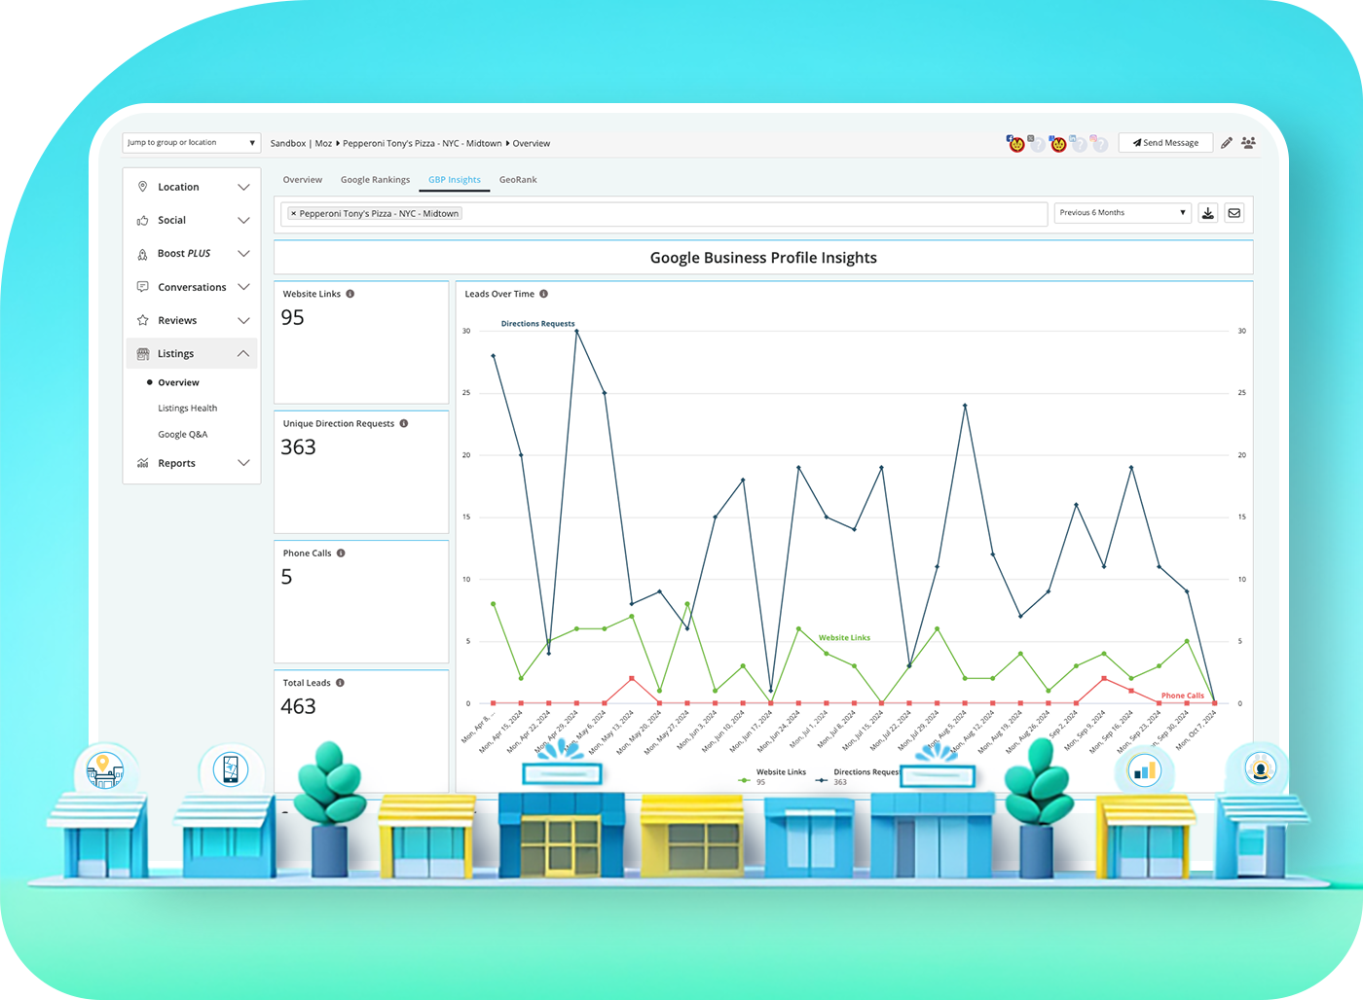Viewport: 1363px width, 1000px height.
Task: Open the user group icon
Action: click(1248, 143)
